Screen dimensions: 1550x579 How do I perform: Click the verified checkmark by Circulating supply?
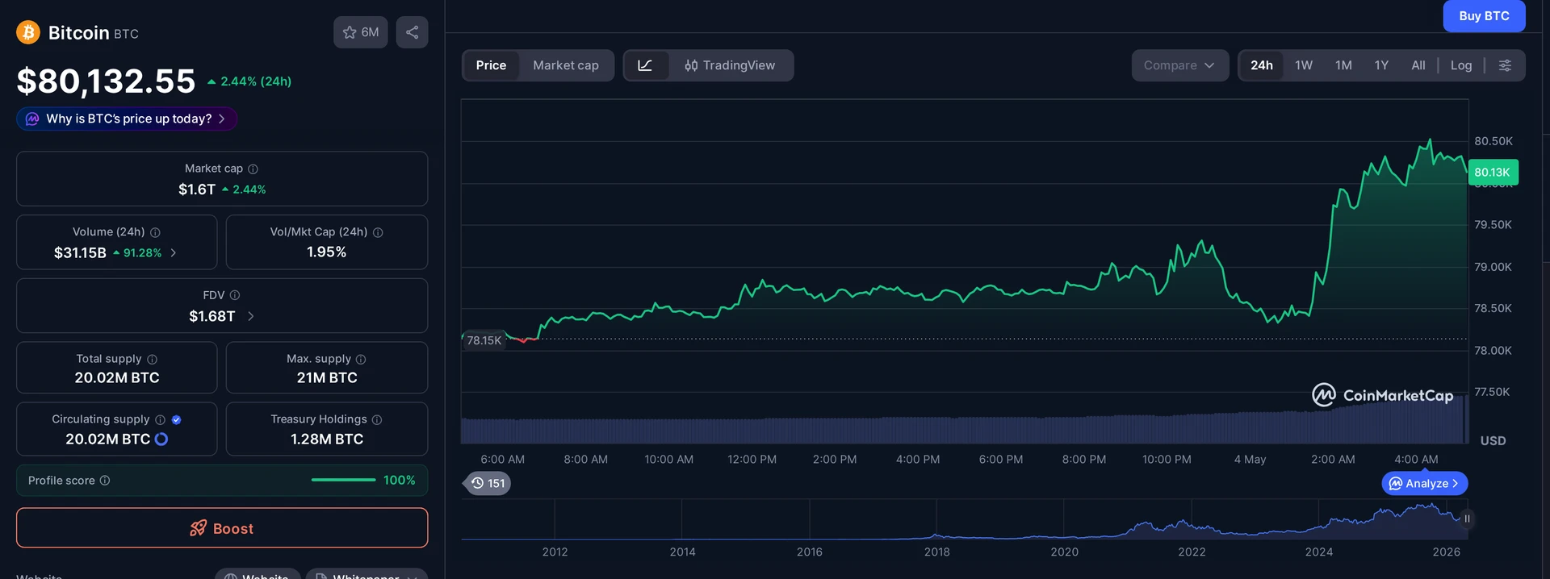click(x=177, y=419)
